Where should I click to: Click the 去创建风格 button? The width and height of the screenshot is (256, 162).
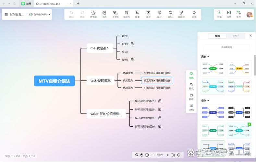226,47
